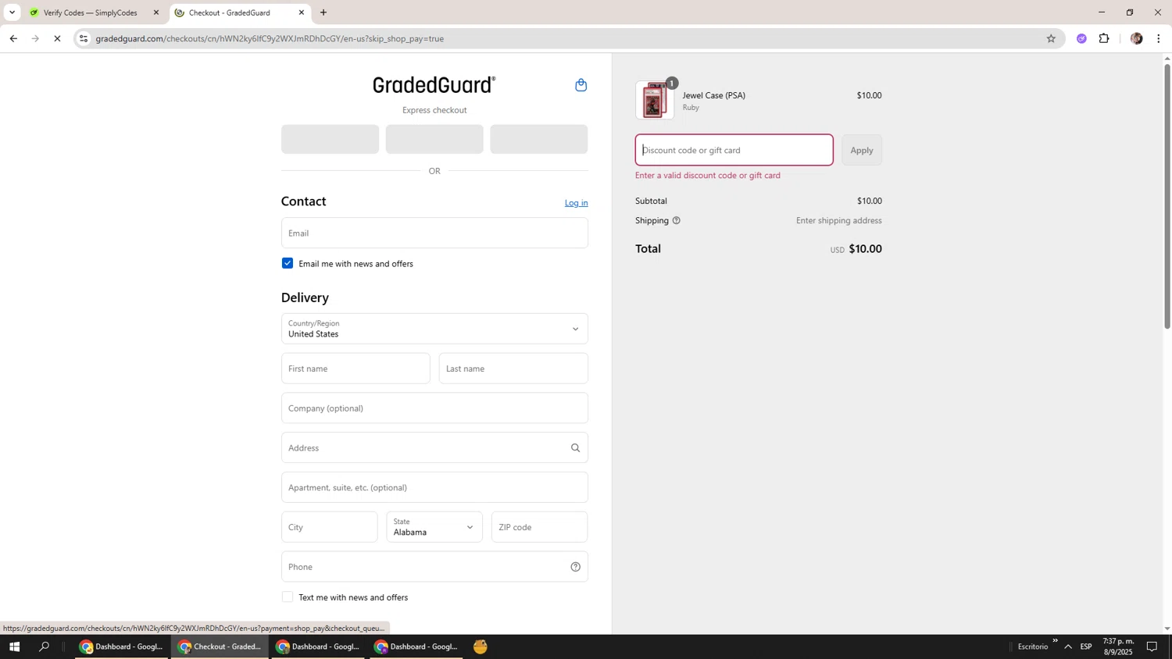Focus the Email input field
1172x659 pixels.
coord(434,233)
